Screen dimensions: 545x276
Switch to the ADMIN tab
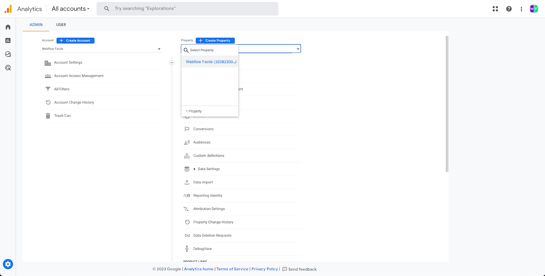tap(36, 25)
